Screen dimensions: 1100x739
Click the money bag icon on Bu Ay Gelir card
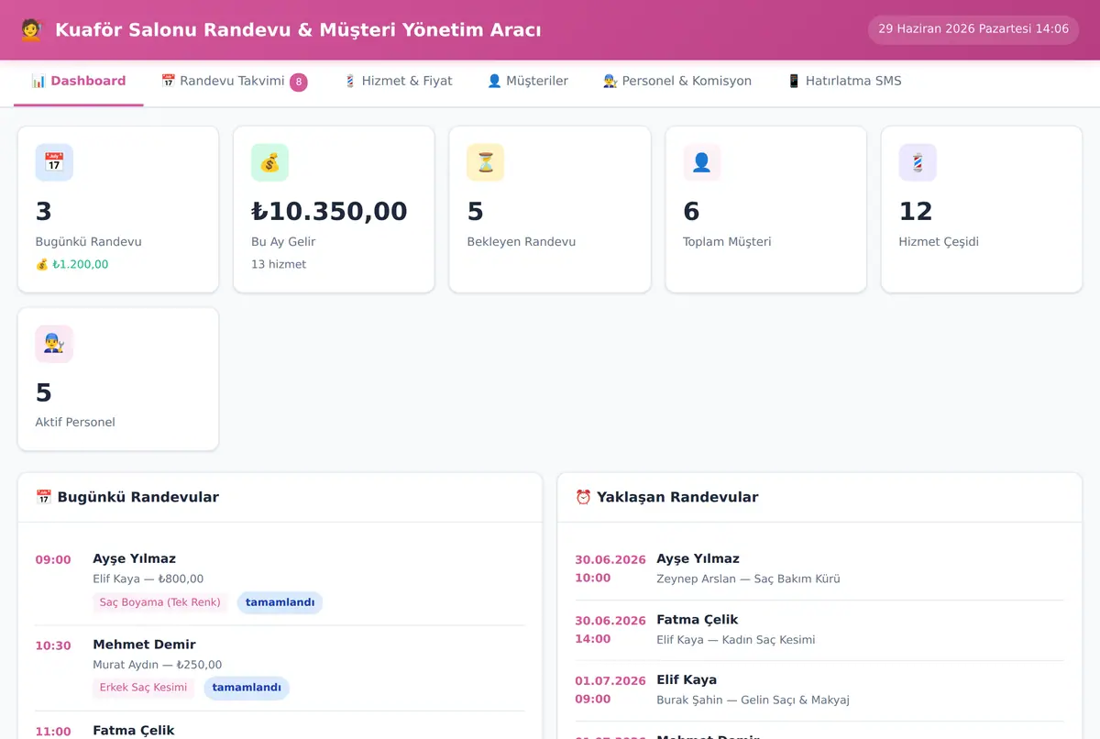(269, 162)
